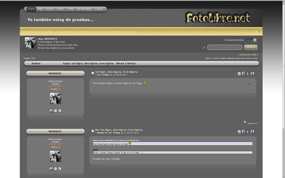Click the email envelope icon under the reply post's avatar

coord(55,169)
